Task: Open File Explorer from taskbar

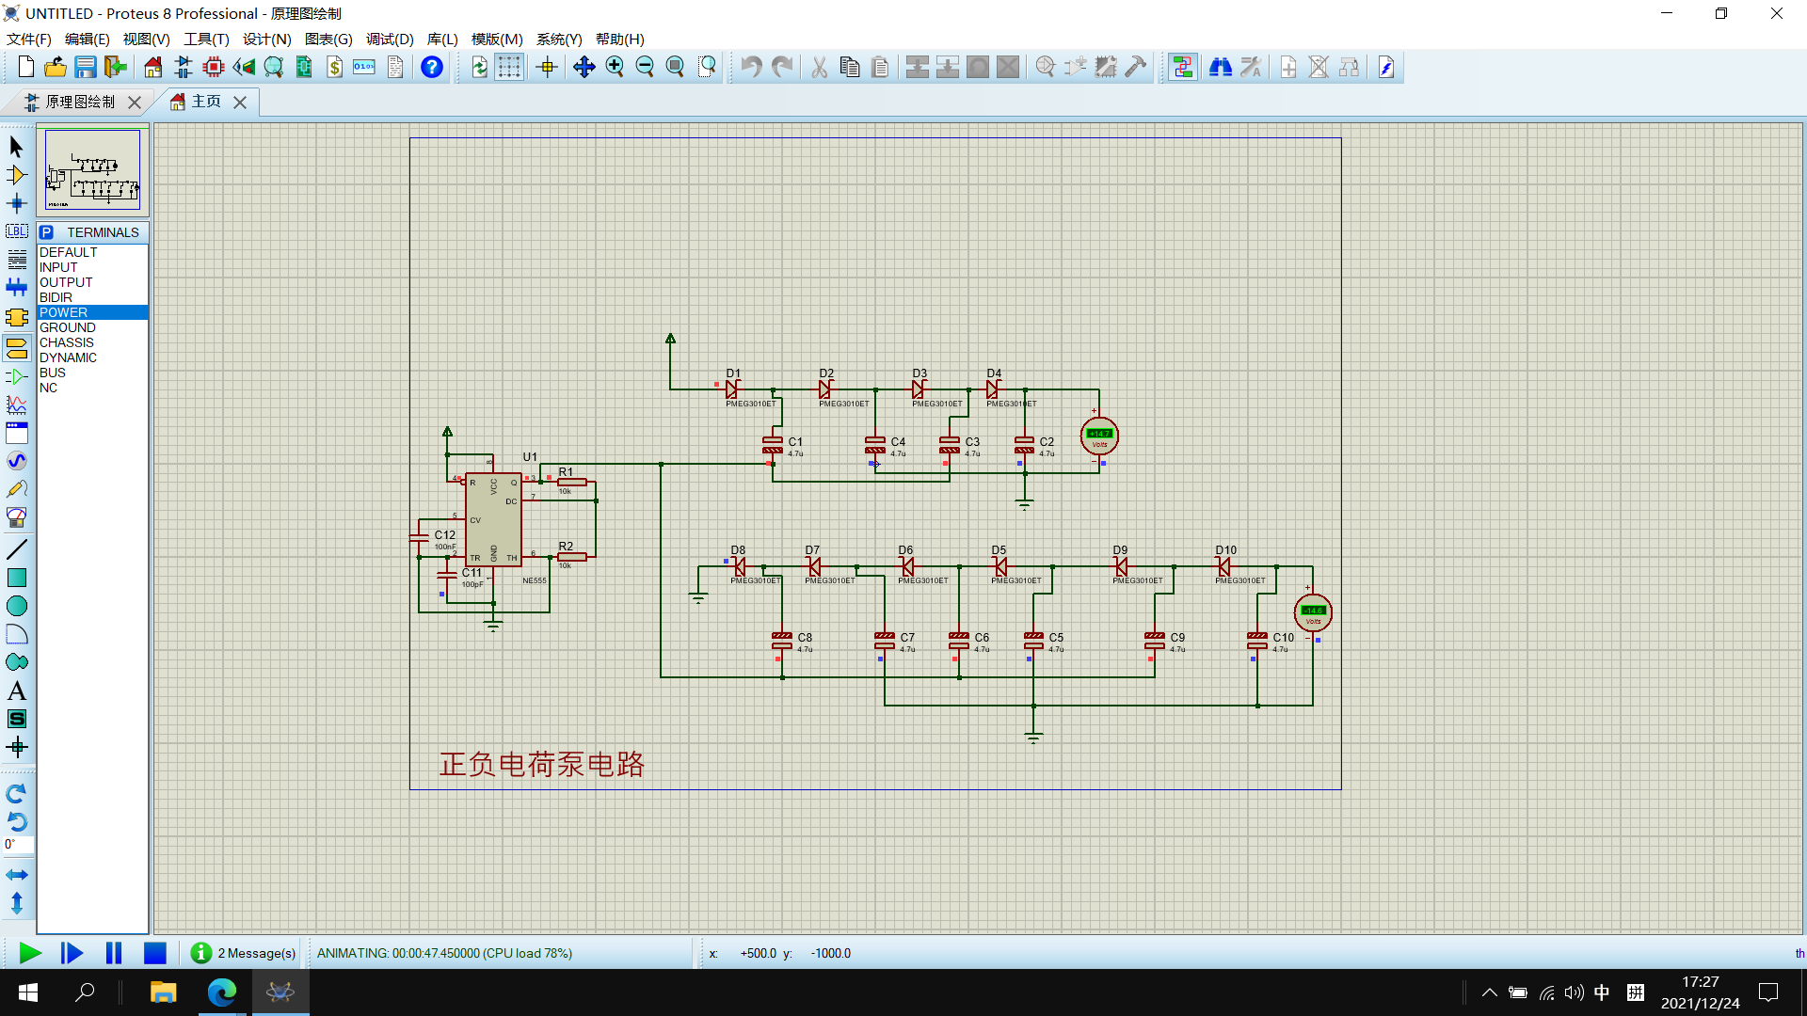Action: click(x=163, y=992)
